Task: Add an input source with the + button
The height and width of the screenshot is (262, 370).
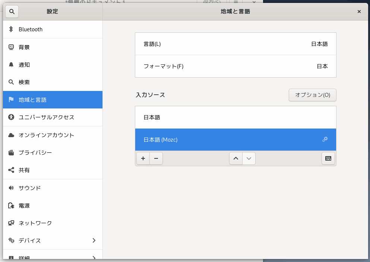Action: coord(143,158)
